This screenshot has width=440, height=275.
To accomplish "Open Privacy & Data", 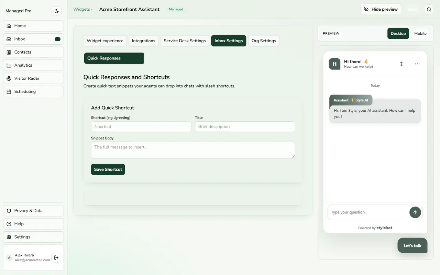I will [33, 211].
